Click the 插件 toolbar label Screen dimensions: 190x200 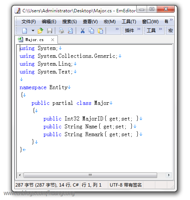coord(130,31)
